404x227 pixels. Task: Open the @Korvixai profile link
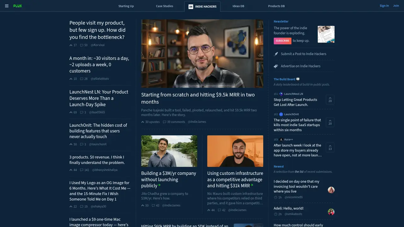(x=98, y=45)
